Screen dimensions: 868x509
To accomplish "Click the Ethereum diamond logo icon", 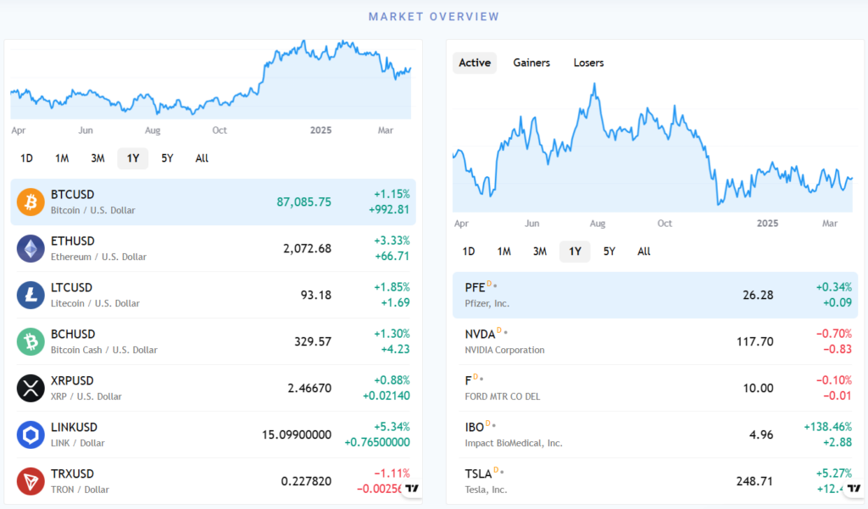I will tap(31, 248).
